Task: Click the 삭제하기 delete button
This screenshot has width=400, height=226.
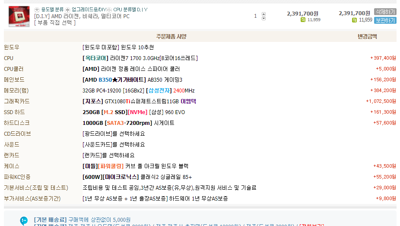Action: tap(385, 12)
